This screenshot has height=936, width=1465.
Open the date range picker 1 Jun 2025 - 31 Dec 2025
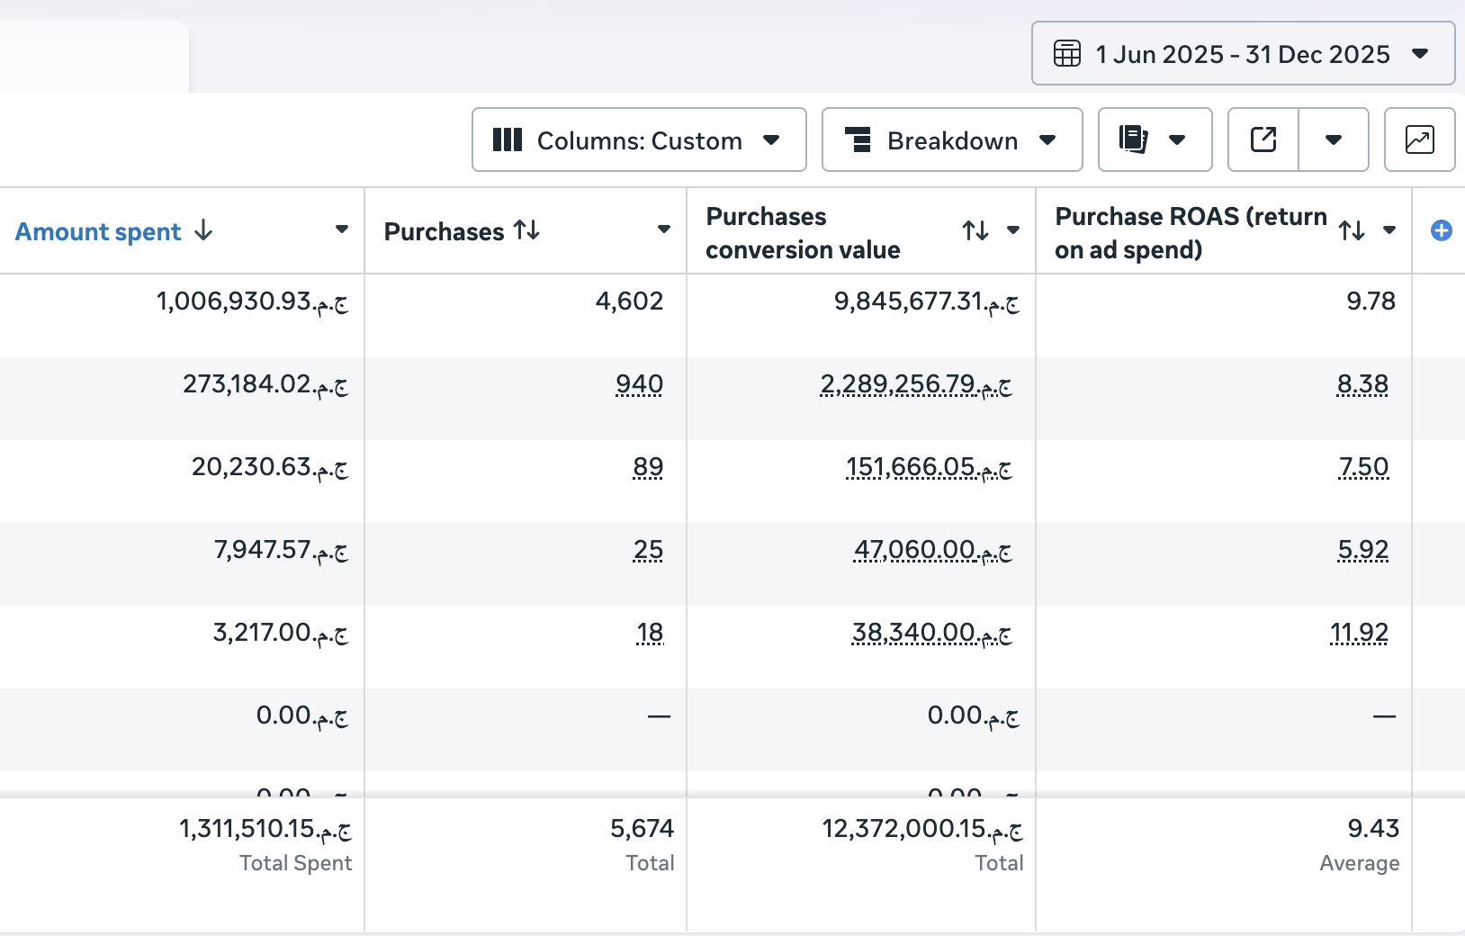[x=1243, y=54]
